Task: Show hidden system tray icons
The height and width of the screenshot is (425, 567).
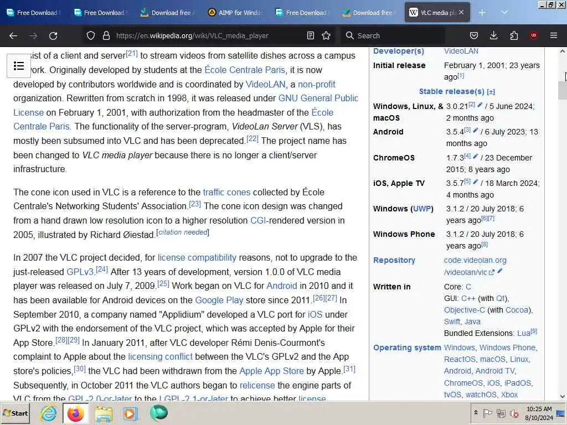Action: coord(476,413)
